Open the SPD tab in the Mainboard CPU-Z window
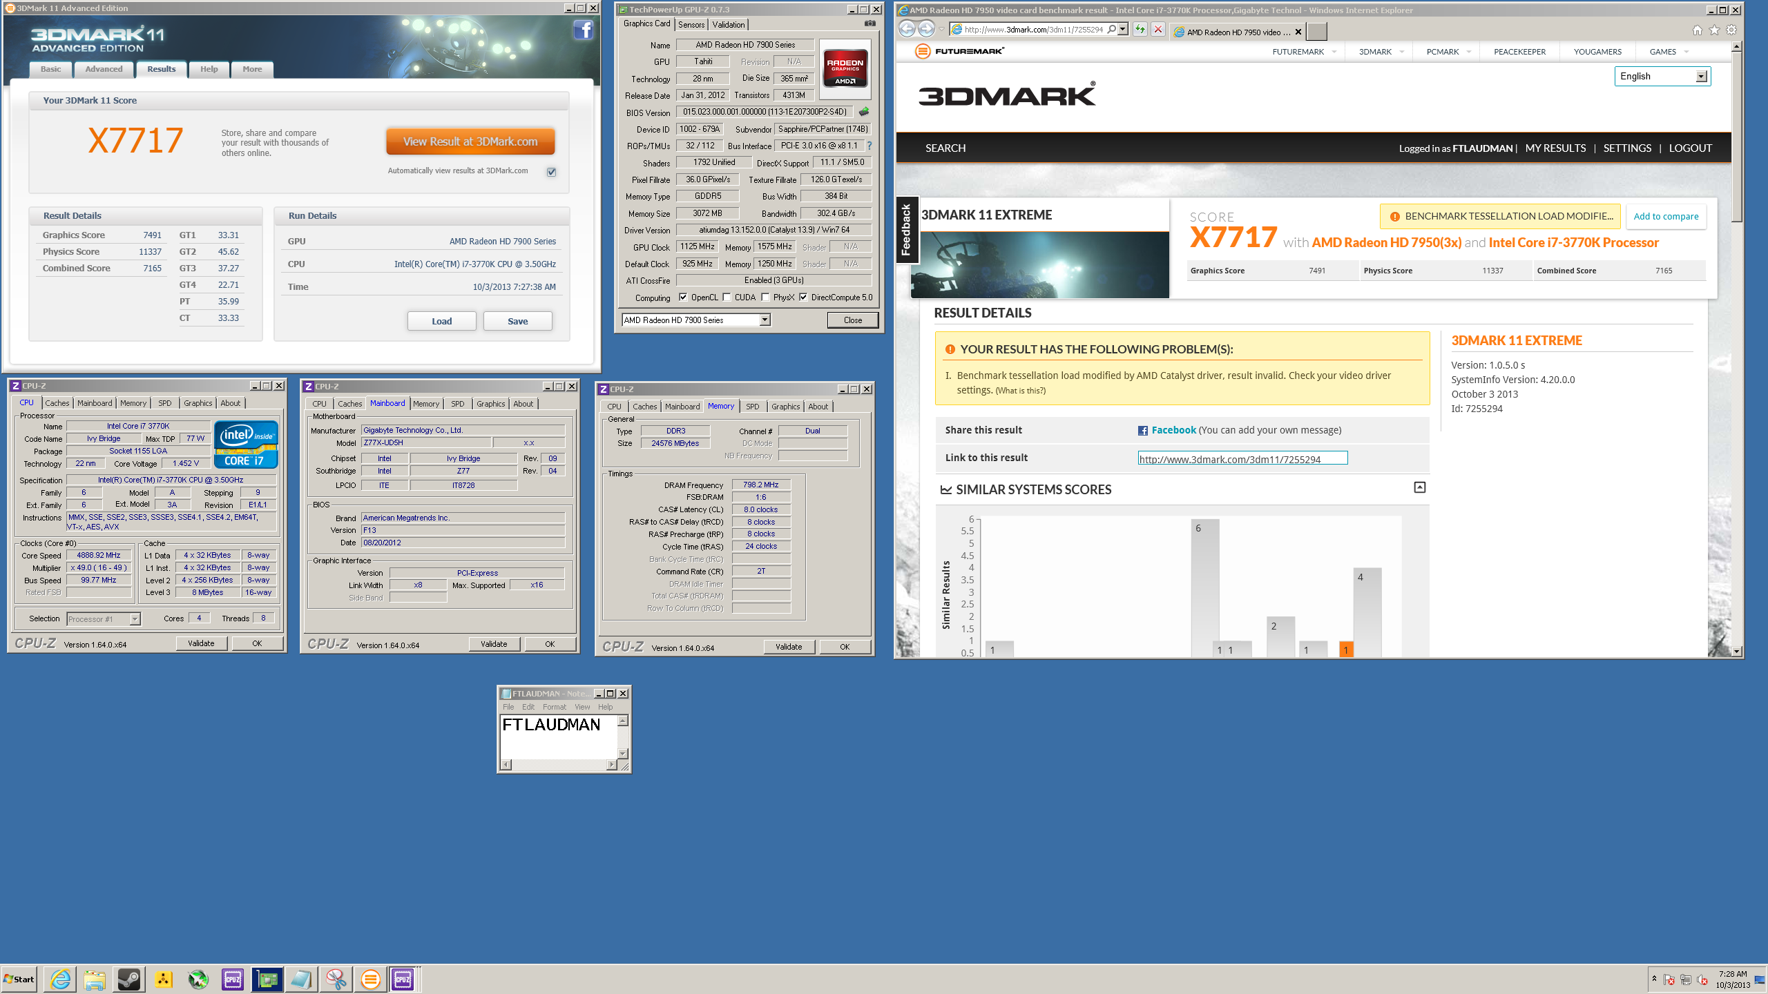This screenshot has height=994, width=1768. (x=458, y=404)
